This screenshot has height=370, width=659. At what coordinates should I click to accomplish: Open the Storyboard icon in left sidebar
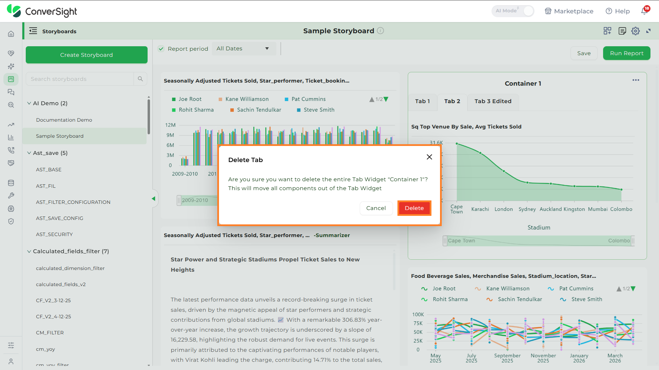(11, 79)
